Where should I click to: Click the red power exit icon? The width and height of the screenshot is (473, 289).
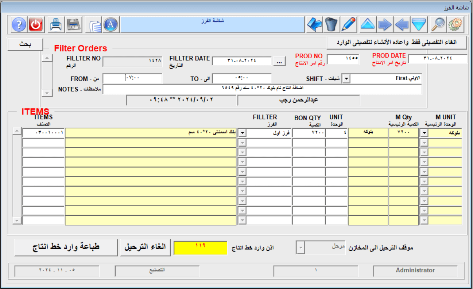pyautogui.click(x=36, y=25)
